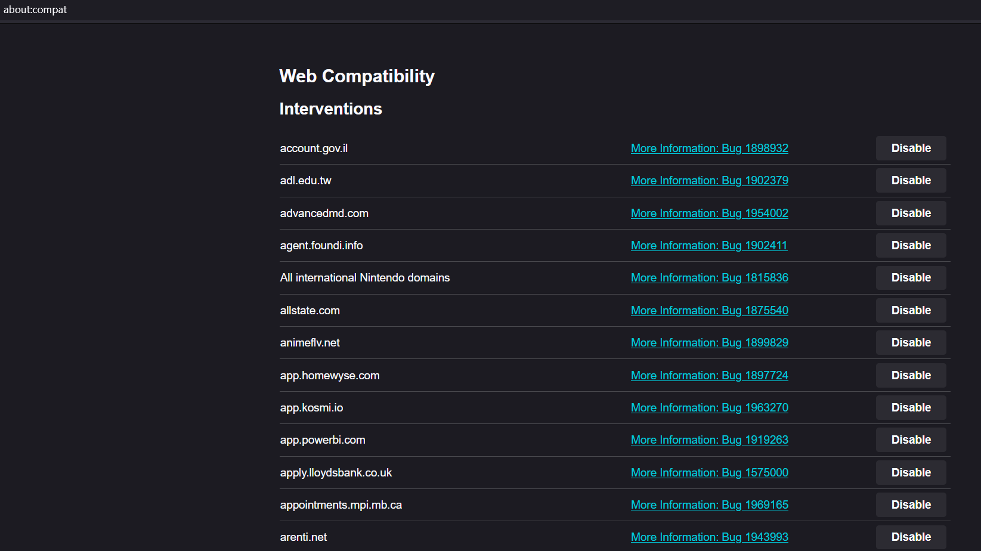Open Bug 1575000 information link
981x551 pixels.
pyautogui.click(x=709, y=472)
